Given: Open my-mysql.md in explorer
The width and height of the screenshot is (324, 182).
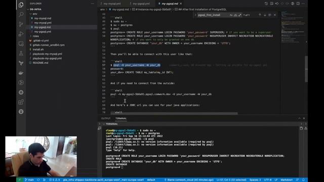Looking at the screenshot, I should (x=43, y=18).
